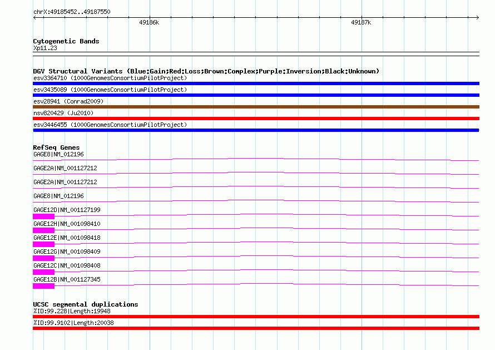Viewport: 495px width, 350px height.
Task: Select the nsv820429 (Ju2010) label
Action: (x=63, y=113)
